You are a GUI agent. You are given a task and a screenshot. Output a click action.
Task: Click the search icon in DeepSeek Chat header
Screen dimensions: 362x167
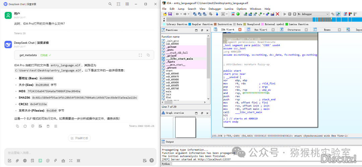tap(110, 4)
